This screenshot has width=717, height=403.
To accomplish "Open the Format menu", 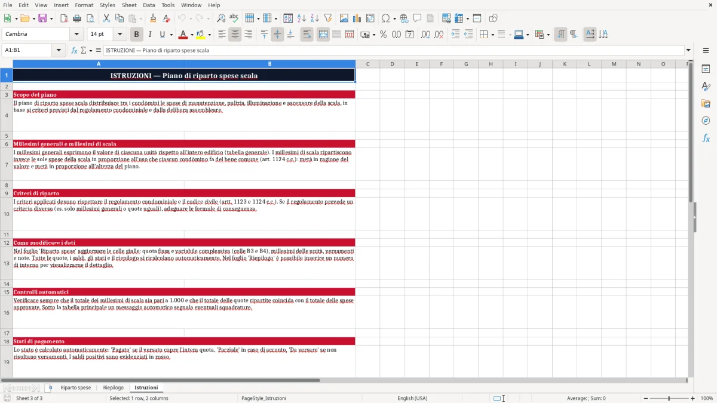I will click(x=84, y=5).
